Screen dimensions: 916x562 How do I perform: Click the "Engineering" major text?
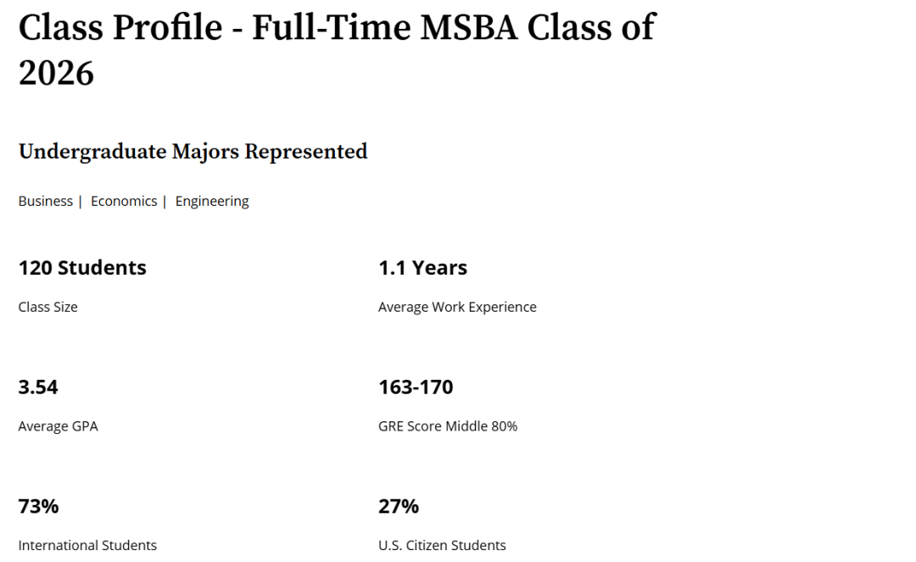coord(212,201)
